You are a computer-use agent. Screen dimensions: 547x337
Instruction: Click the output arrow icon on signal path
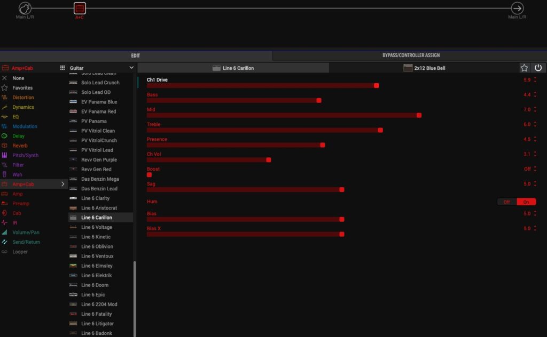[x=517, y=8]
